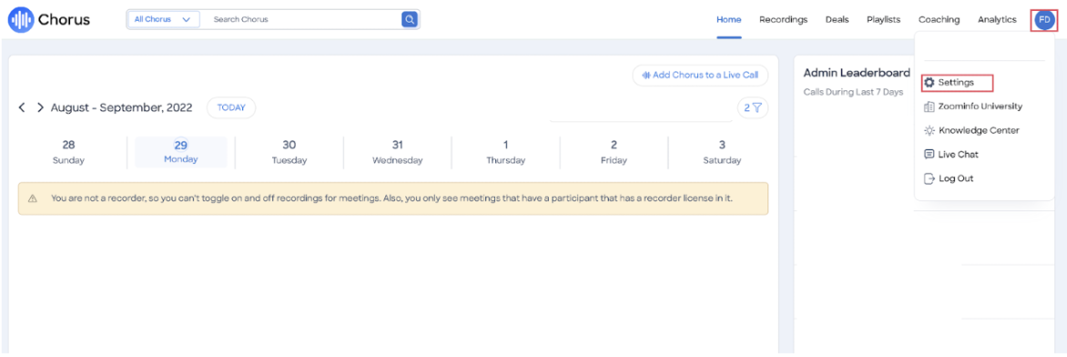The height and width of the screenshot is (357, 1067).
Task: Open the calendar filter funnel button
Action: (x=753, y=107)
